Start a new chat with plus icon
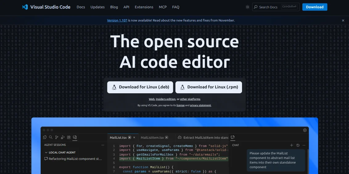Image resolution: width=349 pixels, height=174 pixels. tap(292, 145)
